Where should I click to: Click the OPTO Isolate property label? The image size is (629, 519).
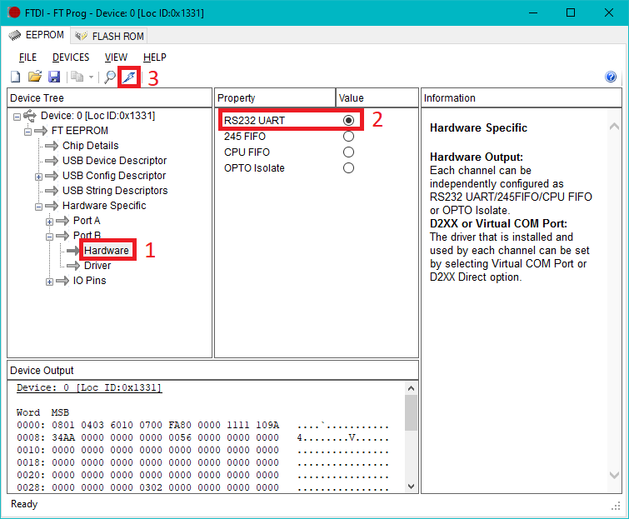pos(254,167)
